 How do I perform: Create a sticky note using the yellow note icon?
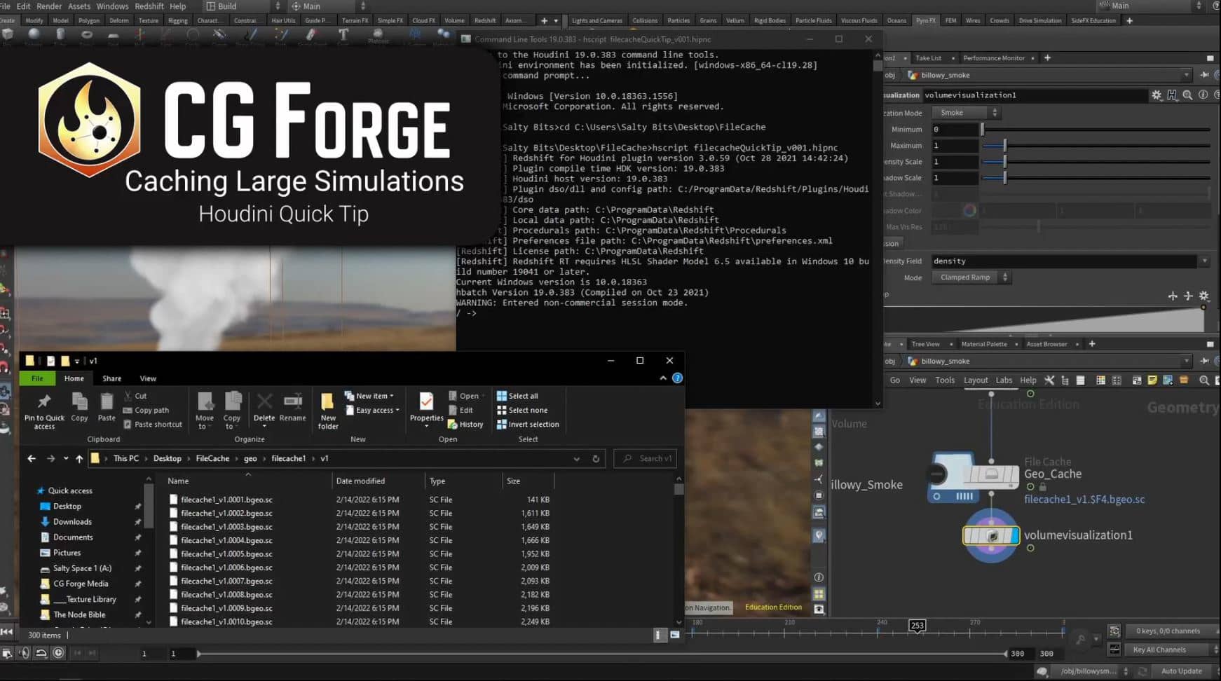(x=1152, y=380)
